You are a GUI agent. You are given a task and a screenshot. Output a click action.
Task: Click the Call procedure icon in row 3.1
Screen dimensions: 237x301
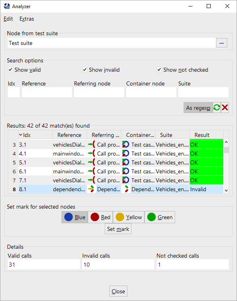pos(91,145)
